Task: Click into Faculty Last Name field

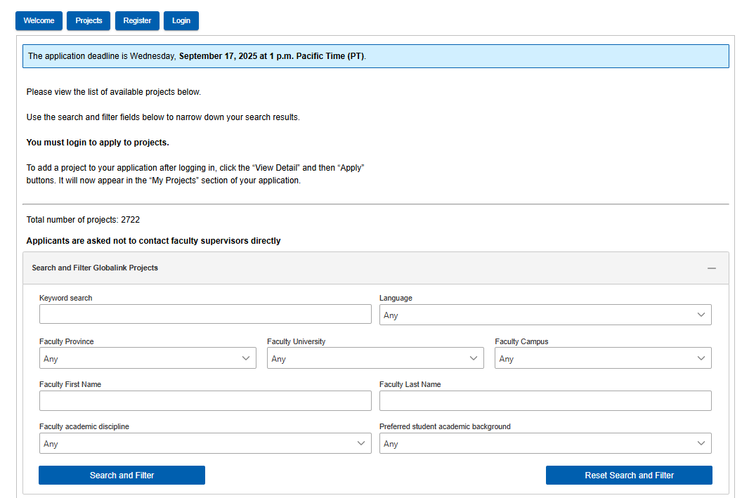Action: pos(545,401)
